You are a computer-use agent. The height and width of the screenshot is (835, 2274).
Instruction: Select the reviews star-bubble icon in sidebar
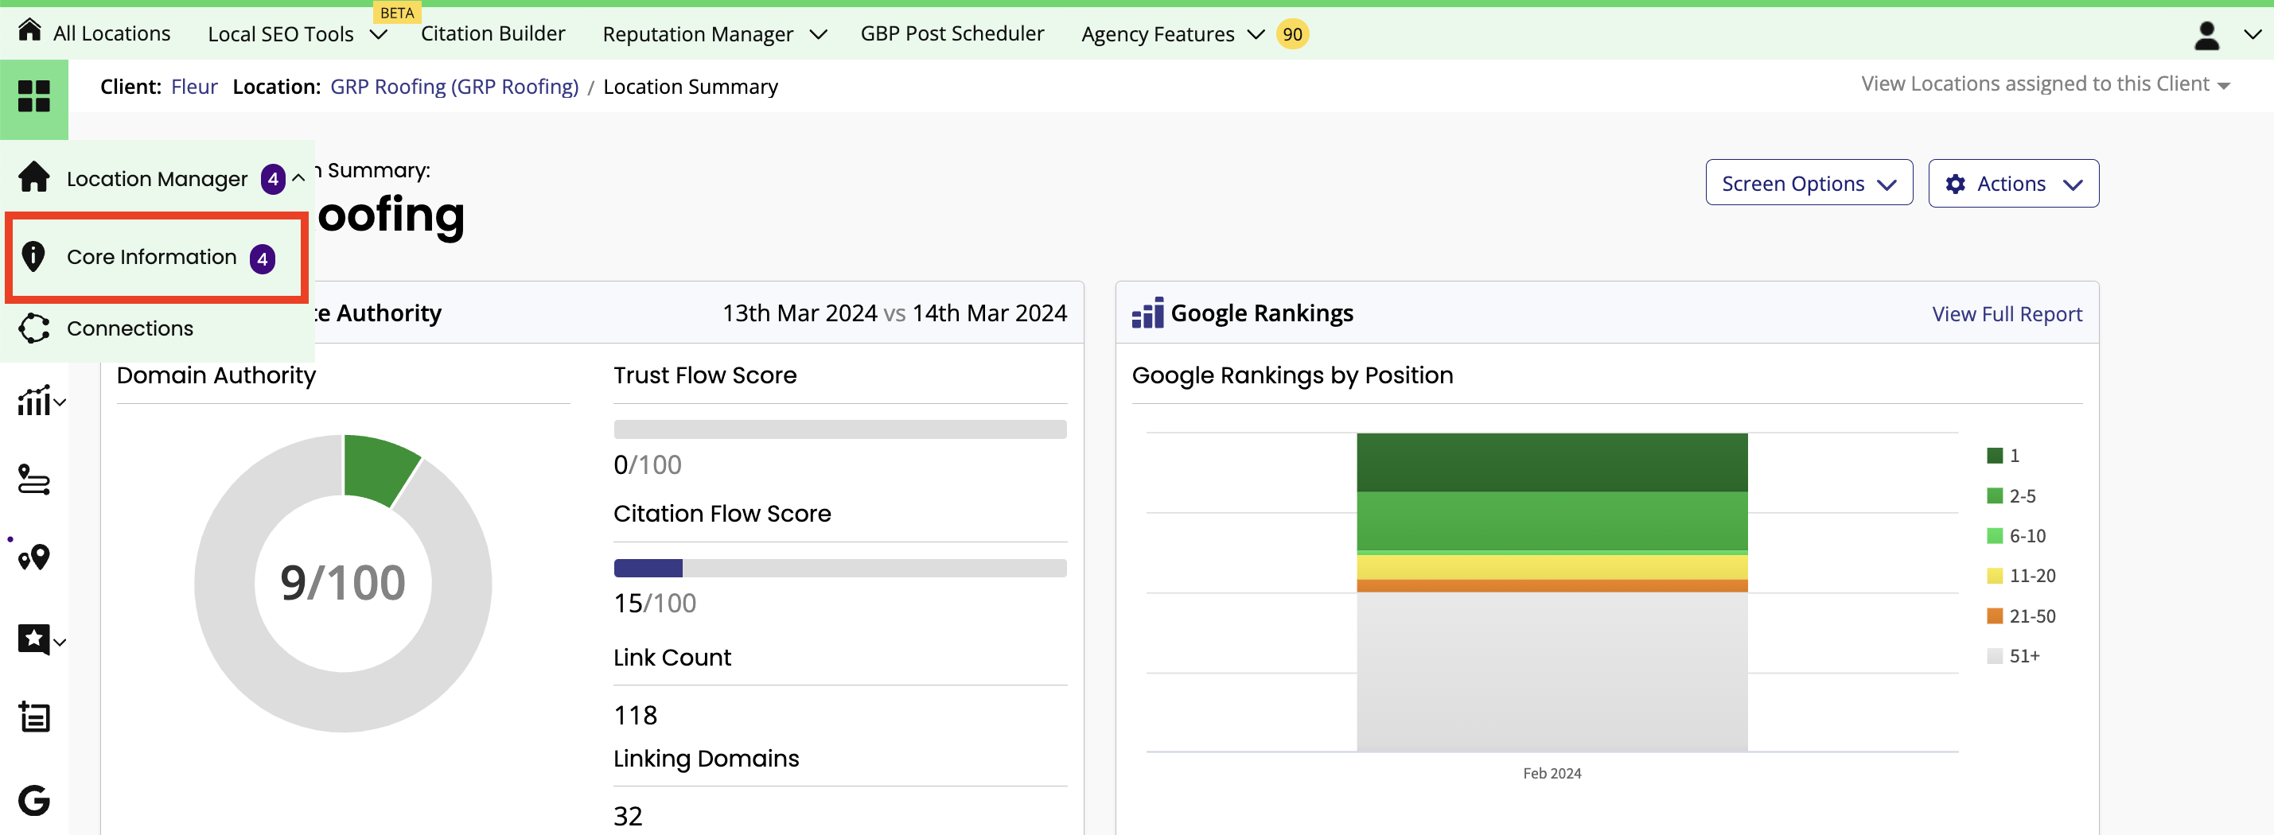[33, 639]
